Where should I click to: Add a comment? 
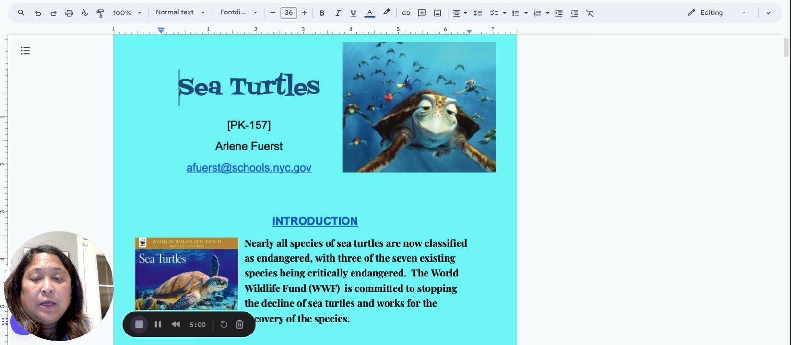tap(422, 13)
